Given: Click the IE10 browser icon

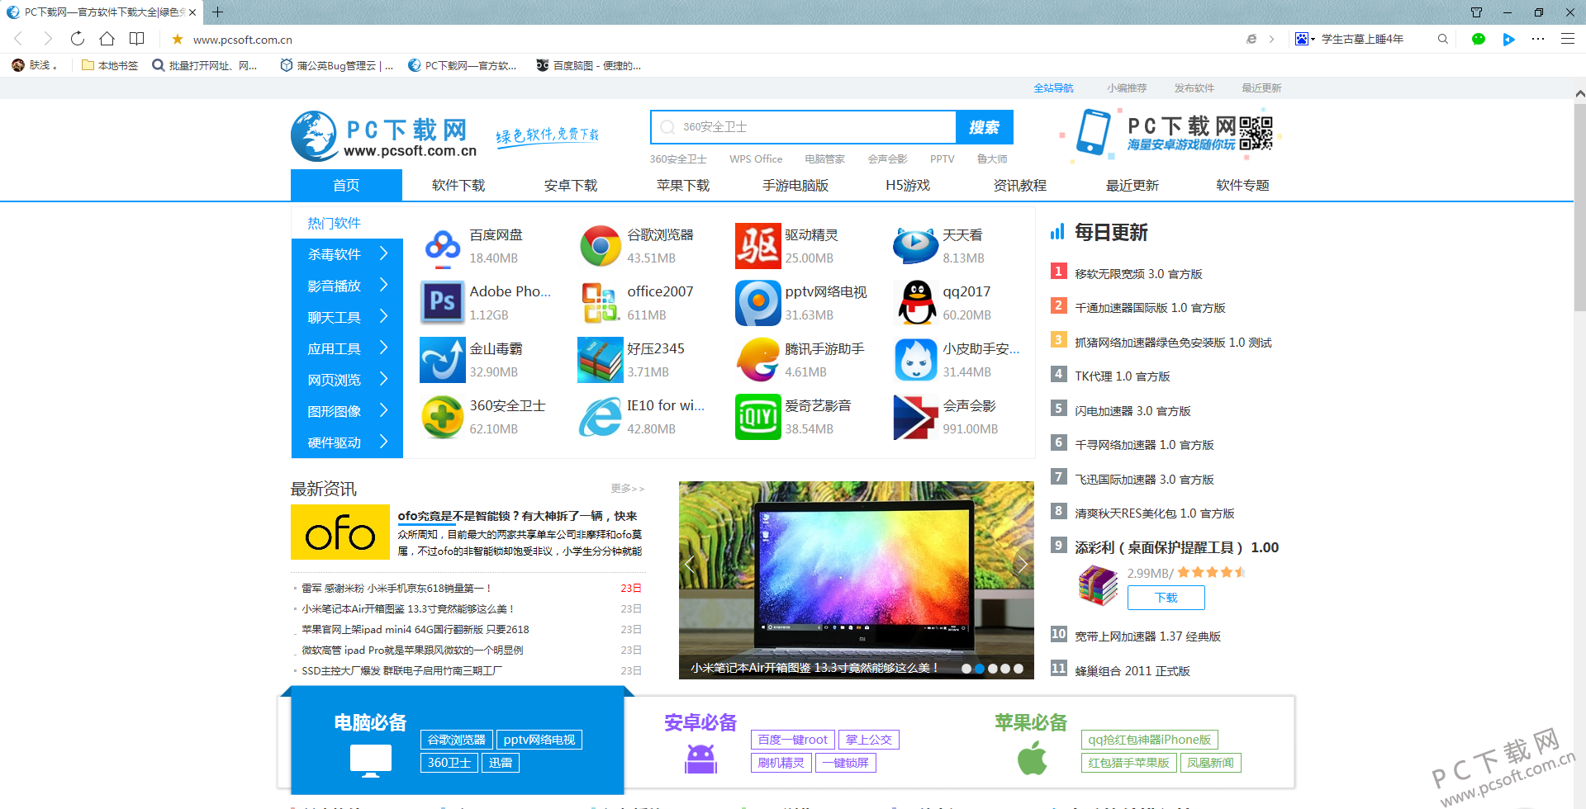Looking at the screenshot, I should pos(600,417).
